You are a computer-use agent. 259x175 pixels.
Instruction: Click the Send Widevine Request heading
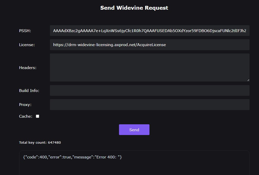point(134,8)
